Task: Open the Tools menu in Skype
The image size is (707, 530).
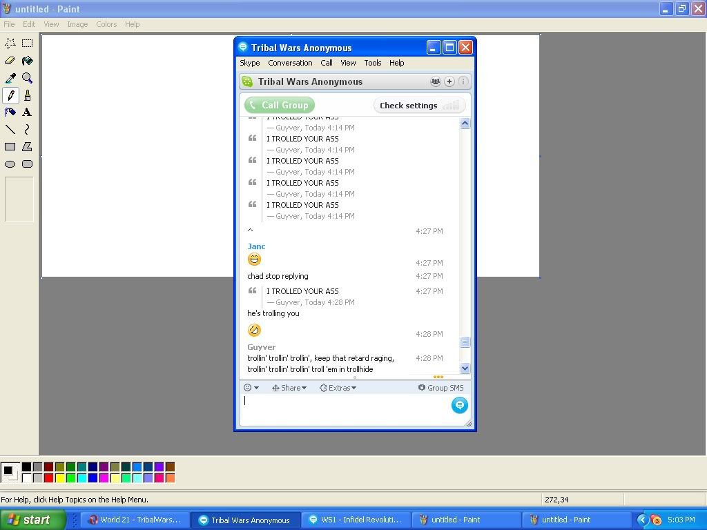Action: click(x=372, y=63)
